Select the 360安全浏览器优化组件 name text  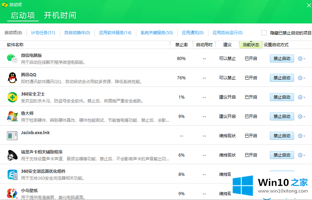[x=43, y=171]
